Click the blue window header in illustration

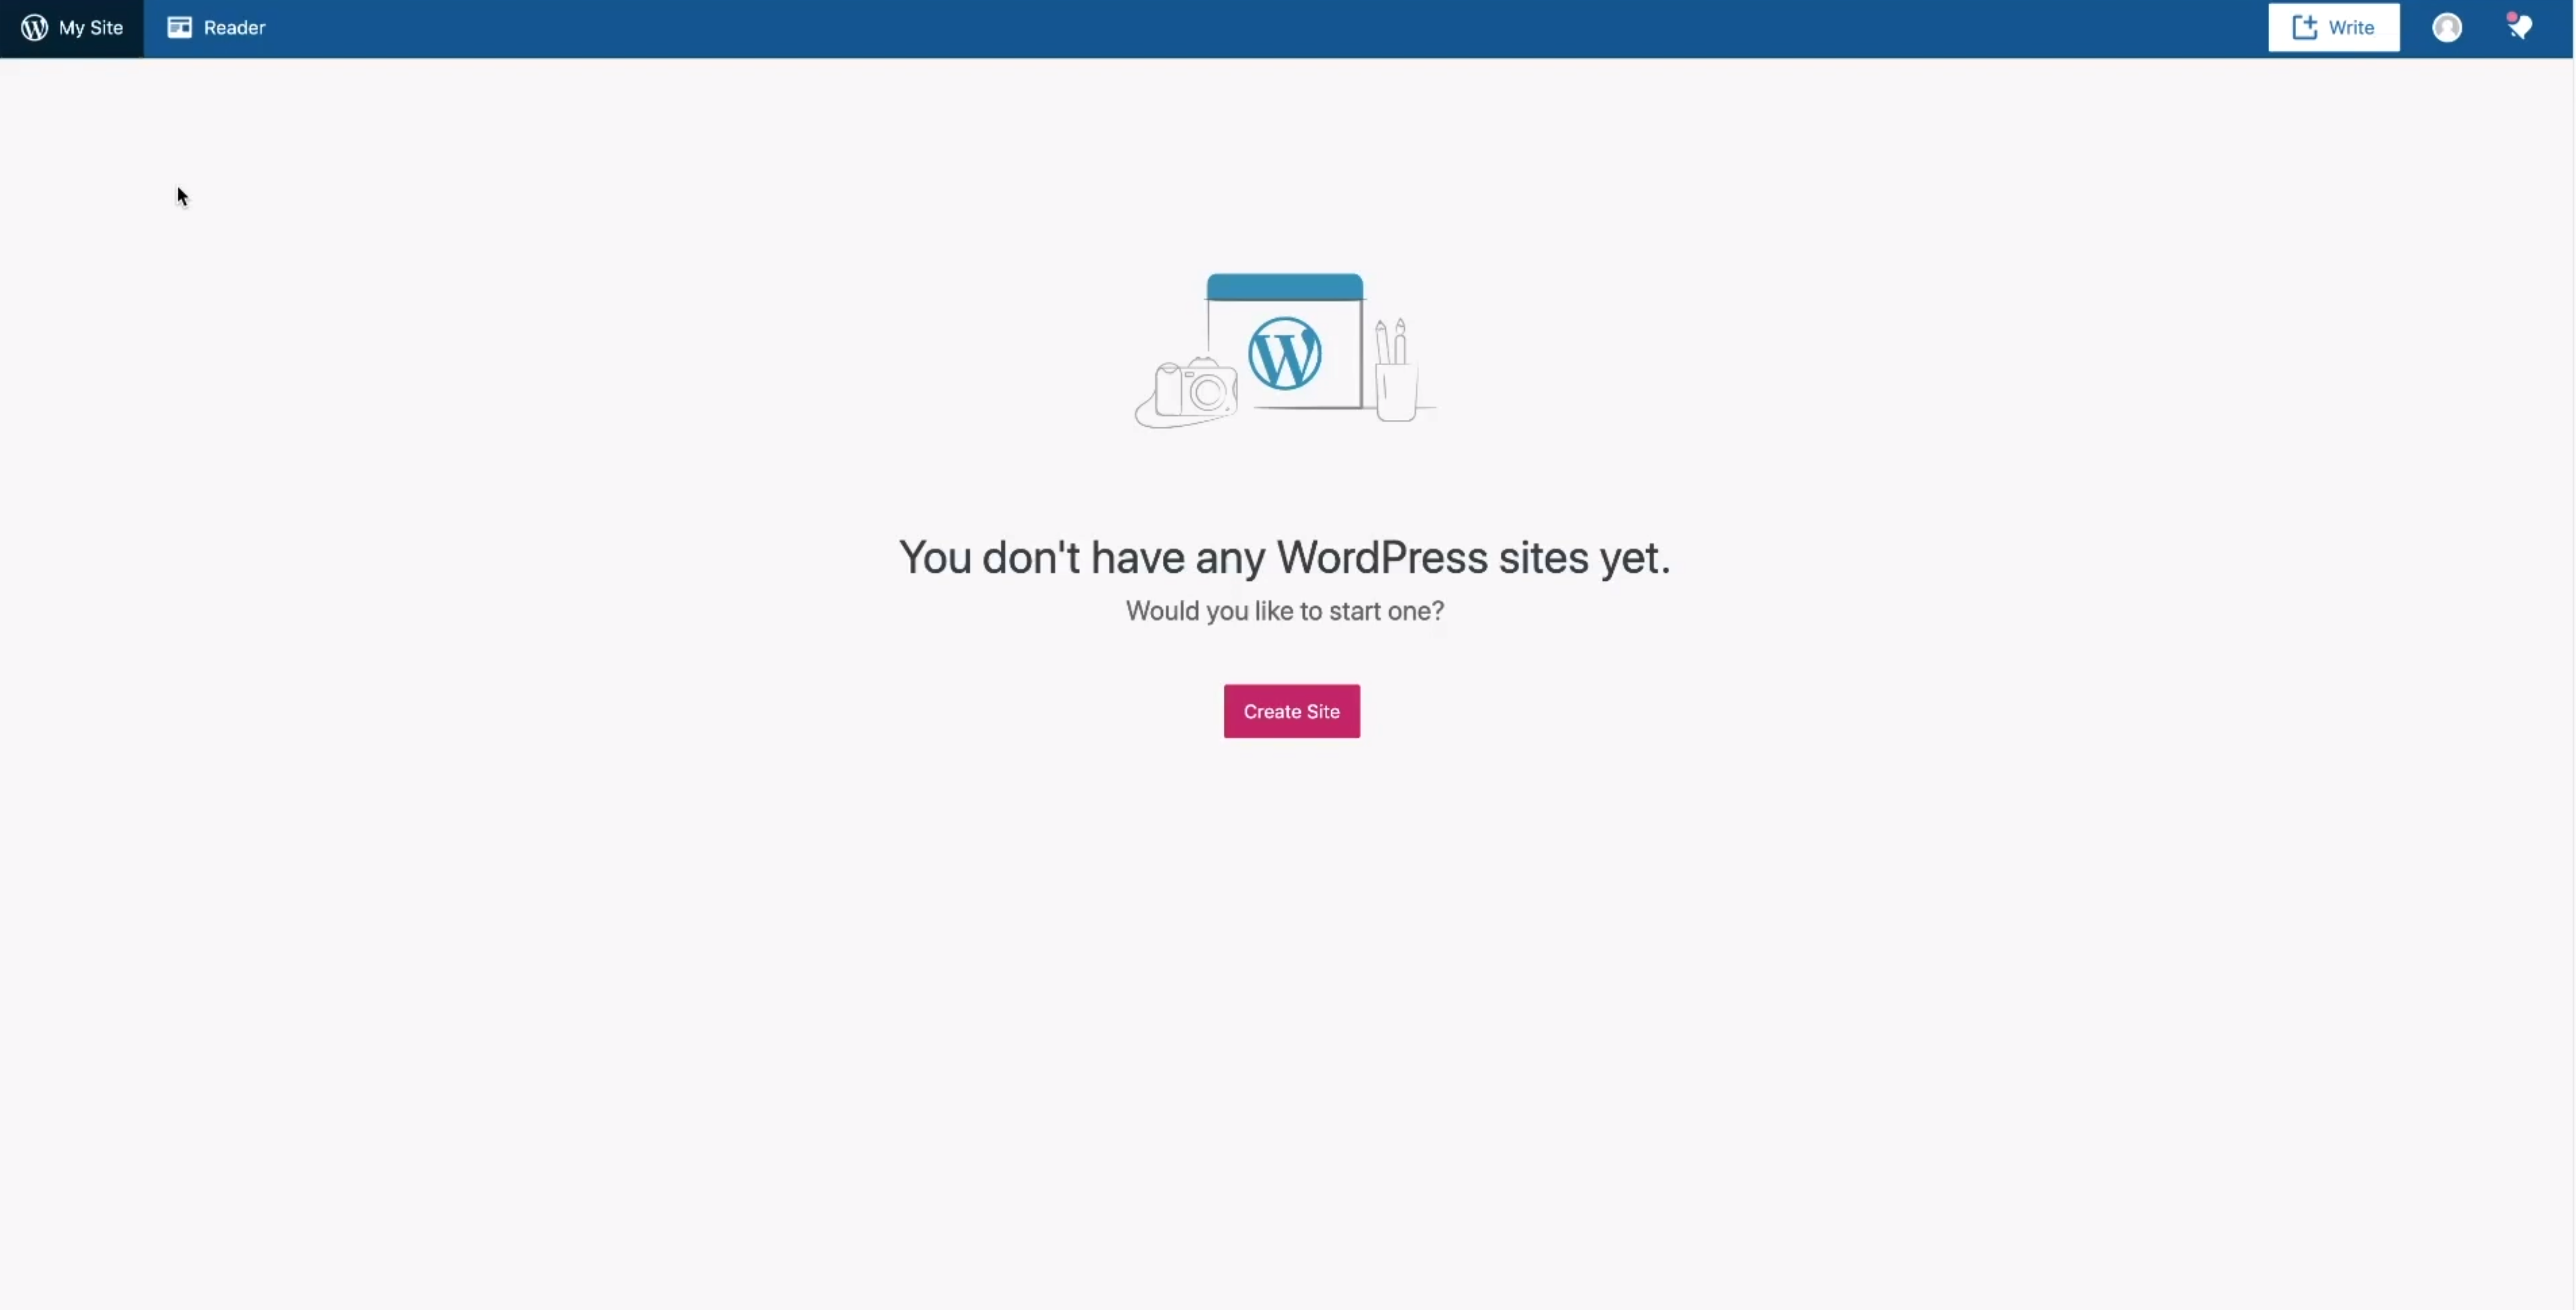click(1285, 286)
